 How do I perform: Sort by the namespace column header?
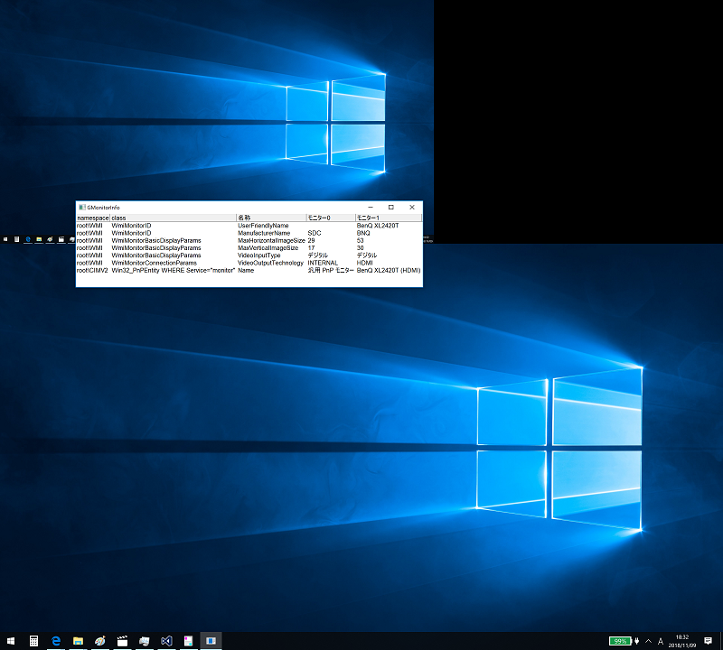(93, 218)
